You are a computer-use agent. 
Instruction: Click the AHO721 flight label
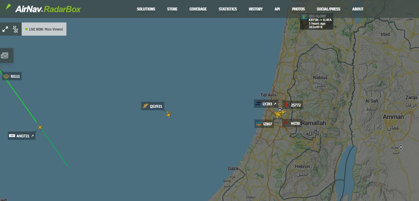click(x=22, y=136)
